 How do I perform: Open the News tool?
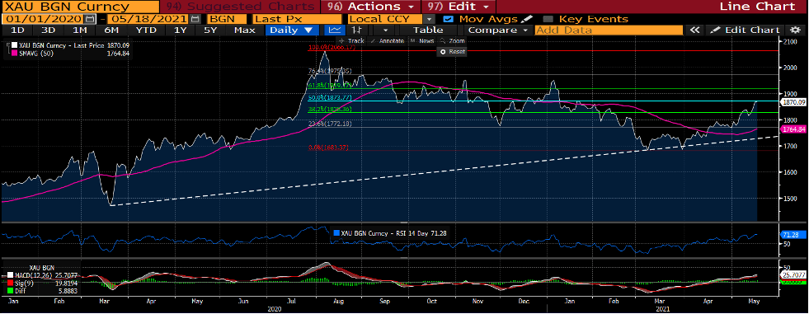(422, 40)
